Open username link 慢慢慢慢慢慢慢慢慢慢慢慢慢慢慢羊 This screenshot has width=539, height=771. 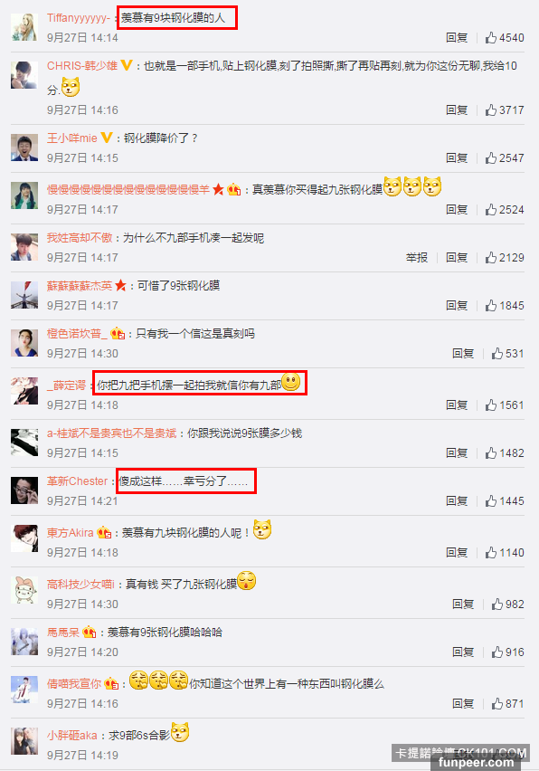pyautogui.click(x=128, y=190)
